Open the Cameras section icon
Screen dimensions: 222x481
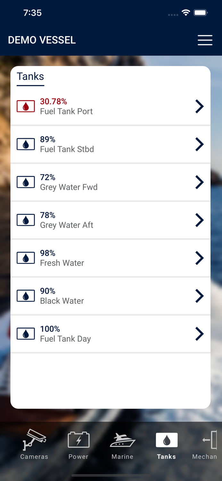point(34,439)
